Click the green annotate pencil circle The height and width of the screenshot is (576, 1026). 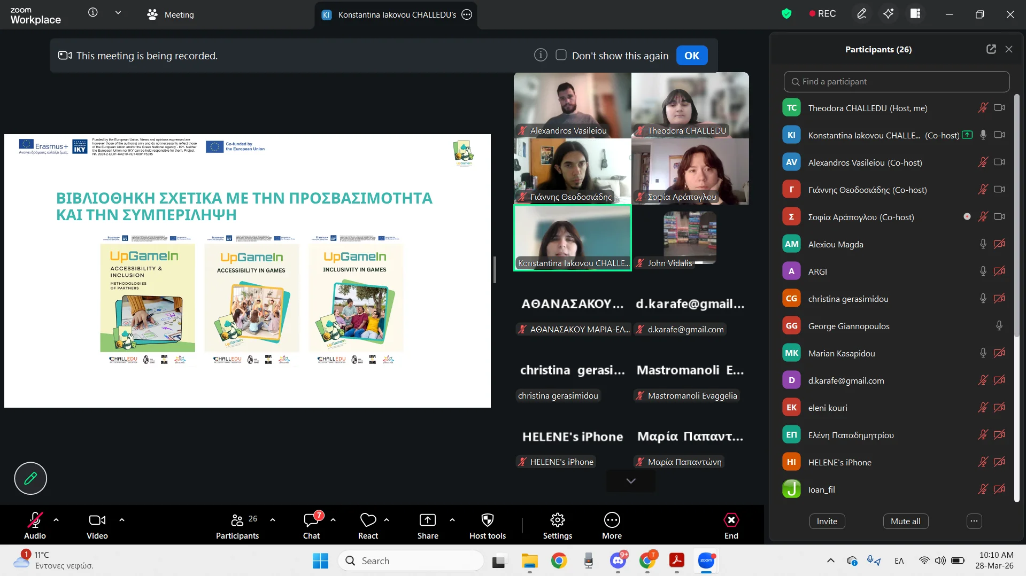coord(30,478)
